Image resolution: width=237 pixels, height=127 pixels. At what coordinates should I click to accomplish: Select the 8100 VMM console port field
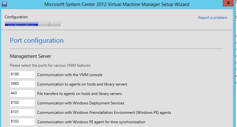[22, 75]
